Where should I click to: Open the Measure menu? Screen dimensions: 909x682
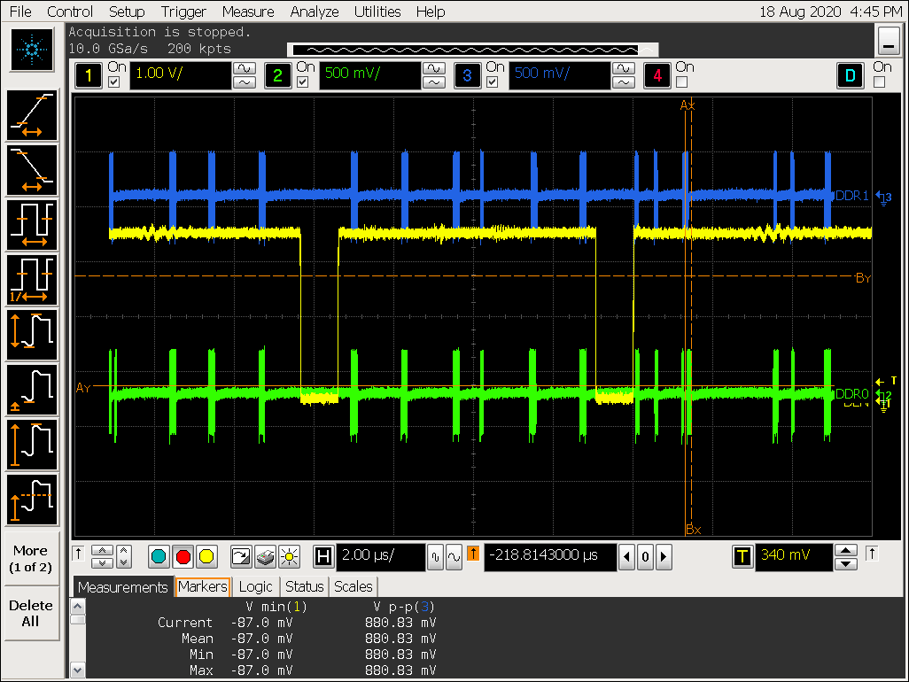click(x=248, y=12)
